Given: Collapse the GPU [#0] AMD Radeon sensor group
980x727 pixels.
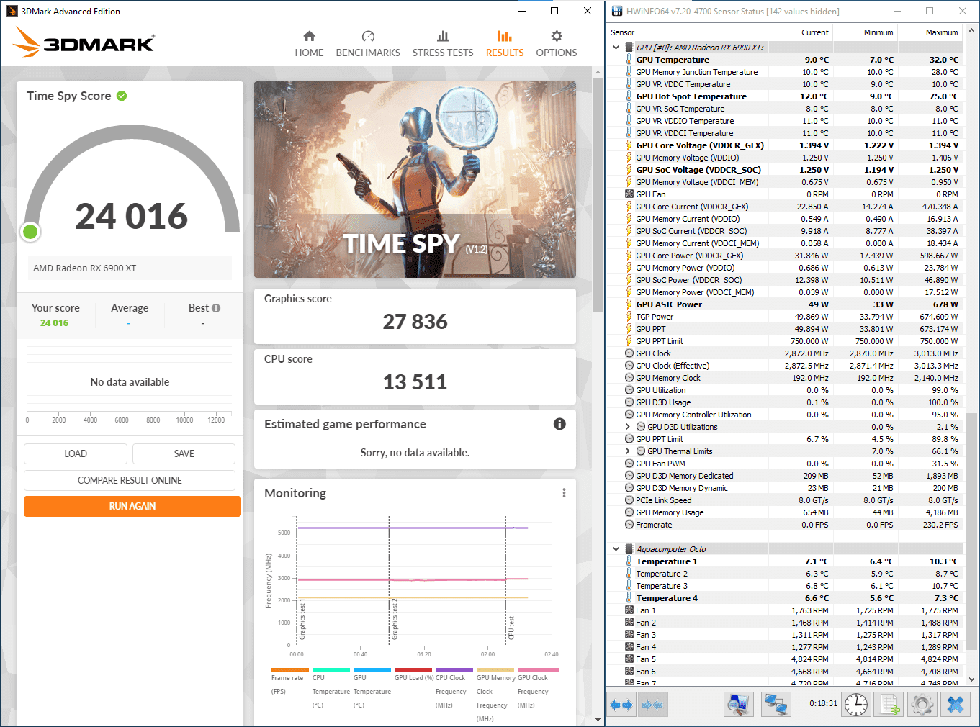Looking at the screenshot, I should click(x=616, y=48).
